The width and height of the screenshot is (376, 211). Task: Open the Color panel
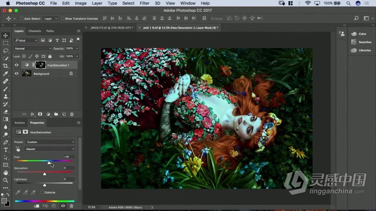(359, 34)
